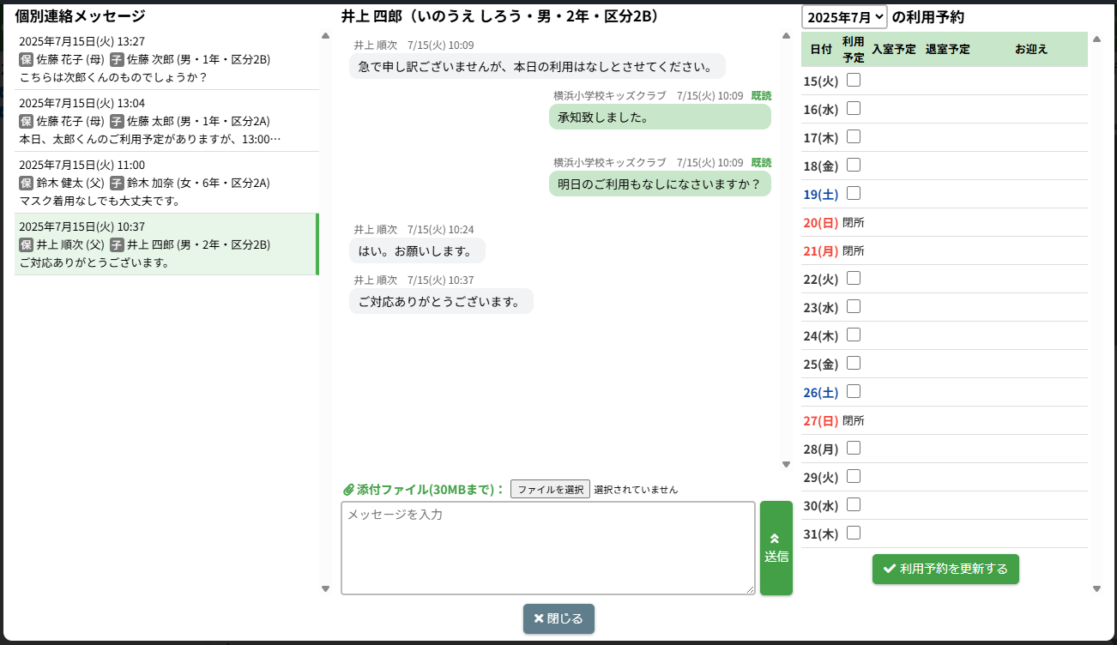Click the paperclip attachment icon
Image resolution: width=1117 pixels, height=645 pixels.
click(x=348, y=490)
